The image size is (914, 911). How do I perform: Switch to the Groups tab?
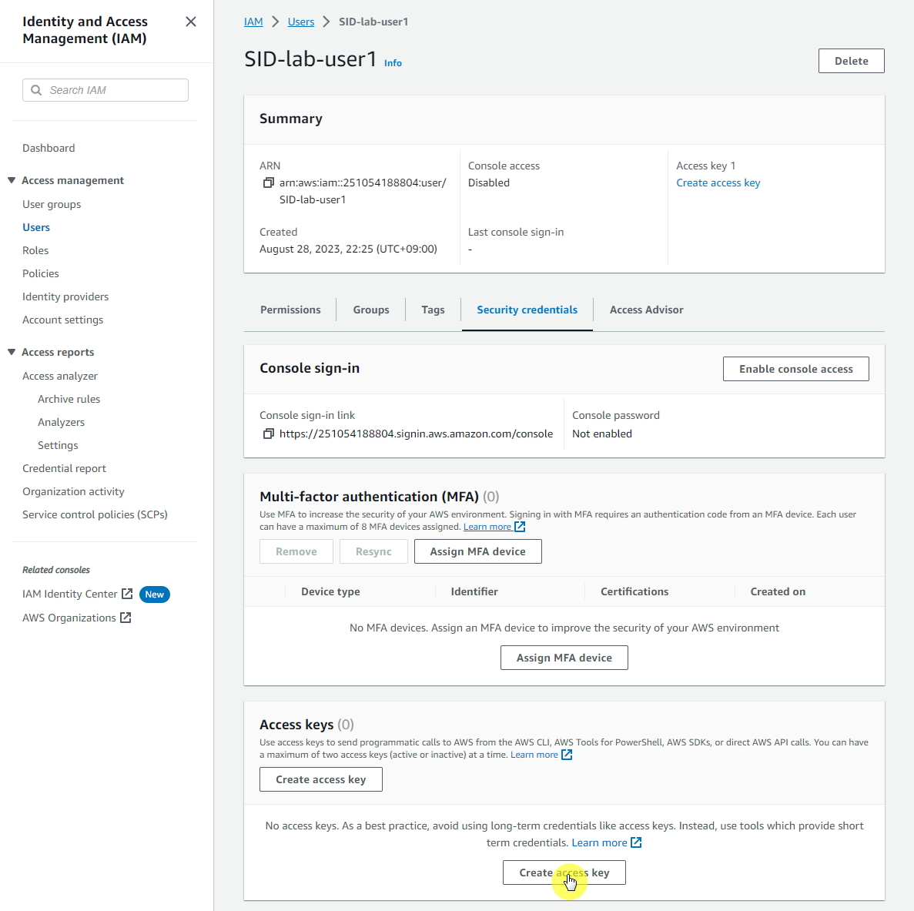(x=370, y=310)
